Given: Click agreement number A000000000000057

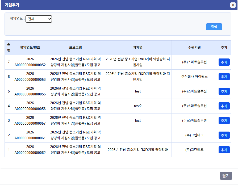Looking at the screenshot, I should pyautogui.click(x=30, y=123).
